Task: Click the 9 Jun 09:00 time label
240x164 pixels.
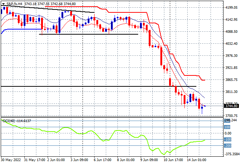Action: pos(149,160)
